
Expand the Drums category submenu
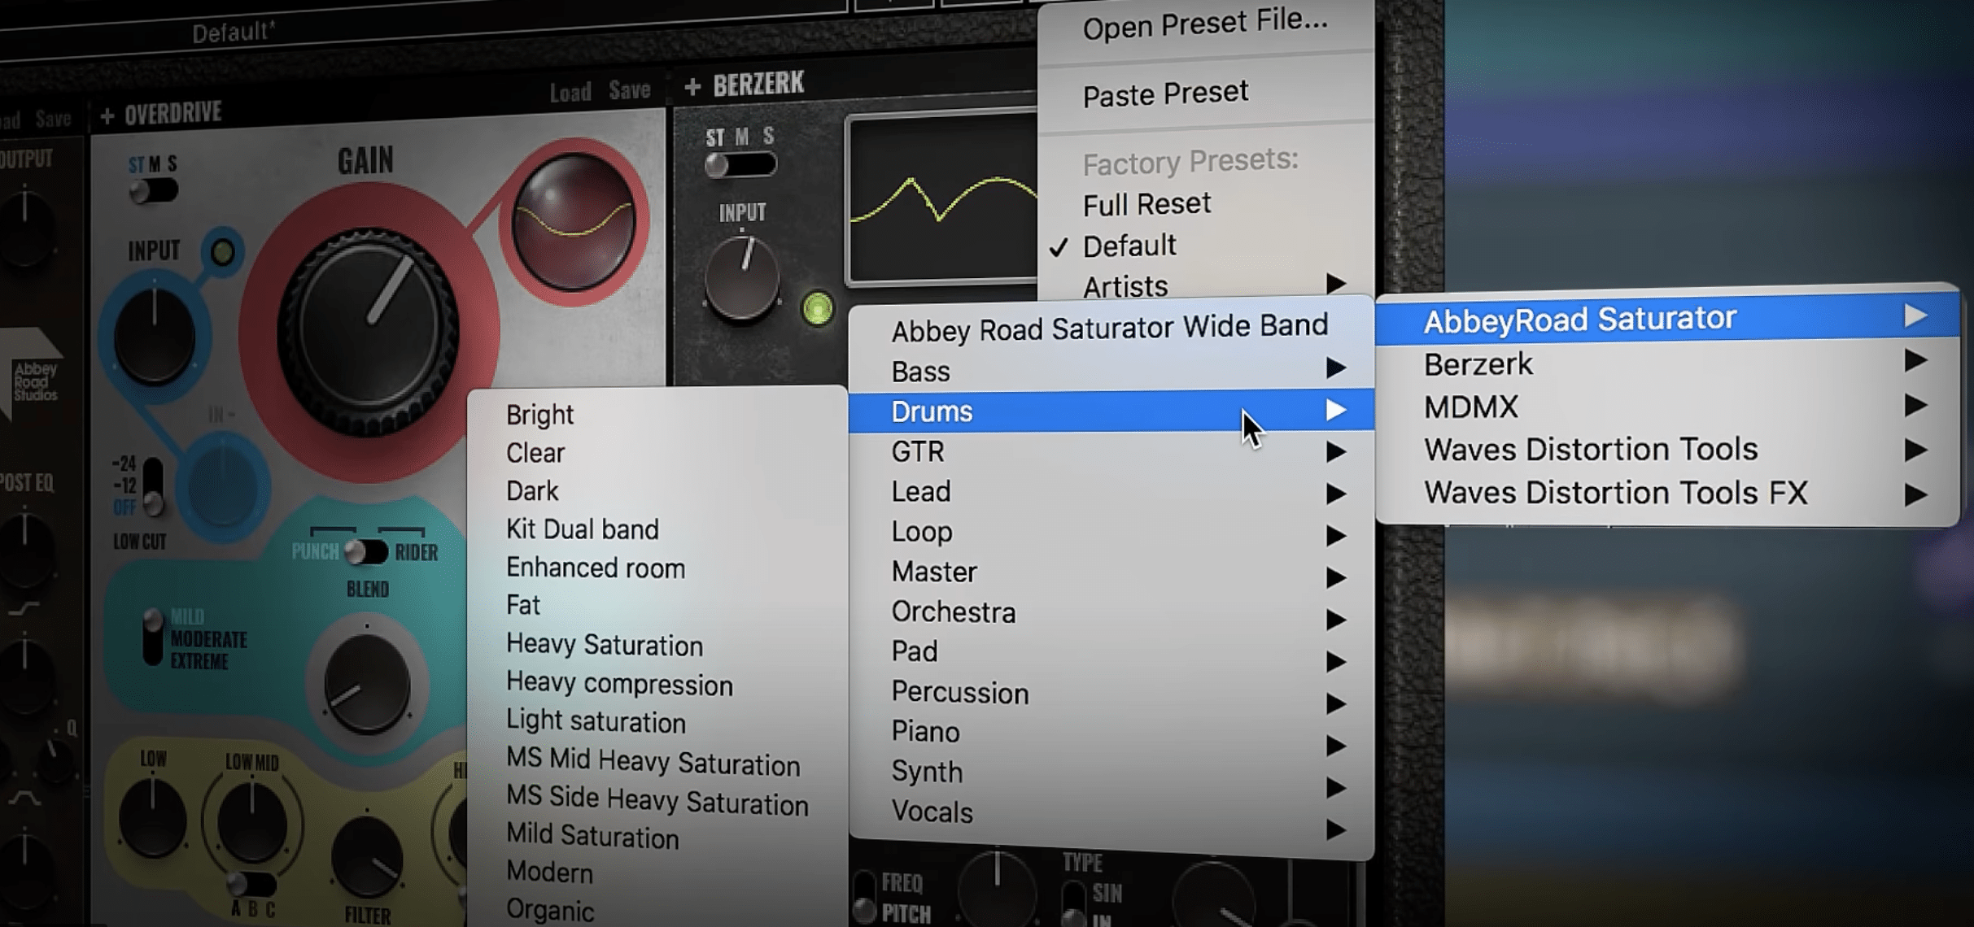pyautogui.click(x=1111, y=411)
